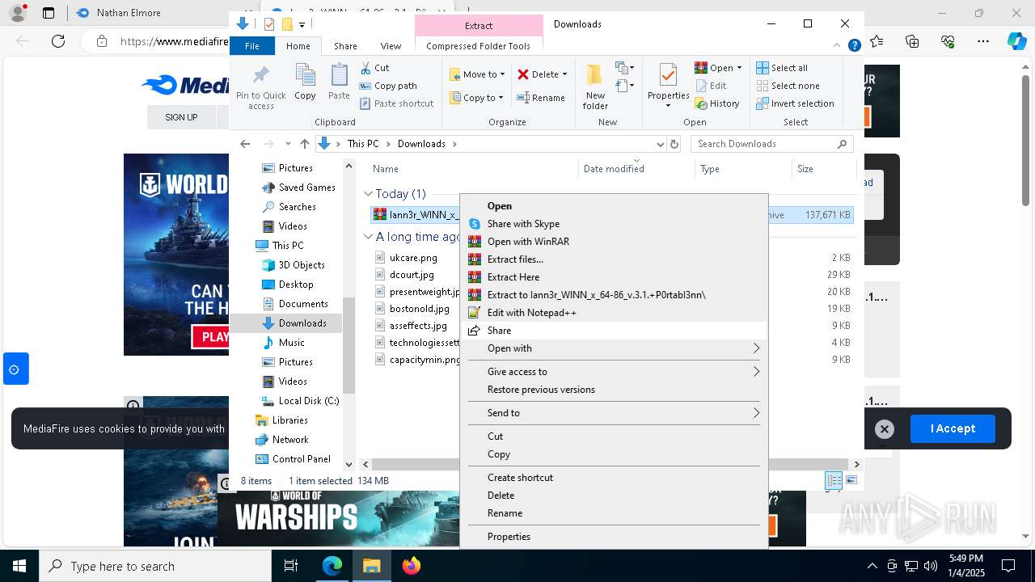Expand Recent locations dropdown arrow
The image size is (1035, 582).
[x=288, y=144]
